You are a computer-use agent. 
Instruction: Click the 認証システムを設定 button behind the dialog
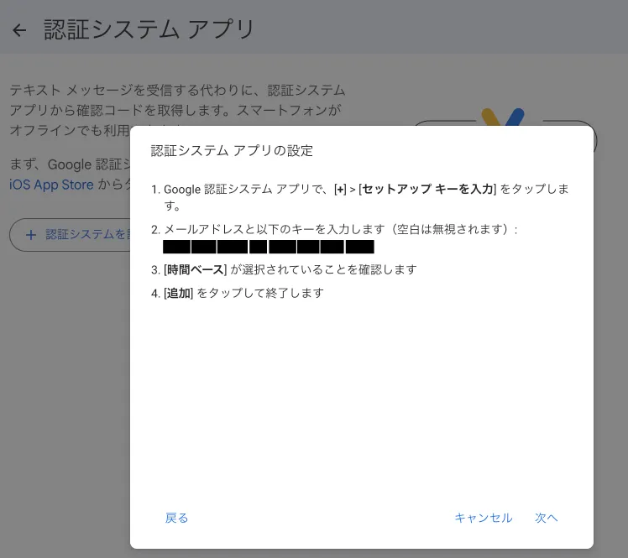pyautogui.click(x=71, y=235)
